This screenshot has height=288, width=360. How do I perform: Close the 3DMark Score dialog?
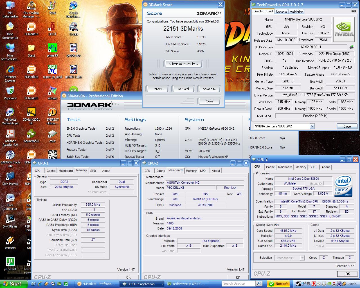pos(209,101)
